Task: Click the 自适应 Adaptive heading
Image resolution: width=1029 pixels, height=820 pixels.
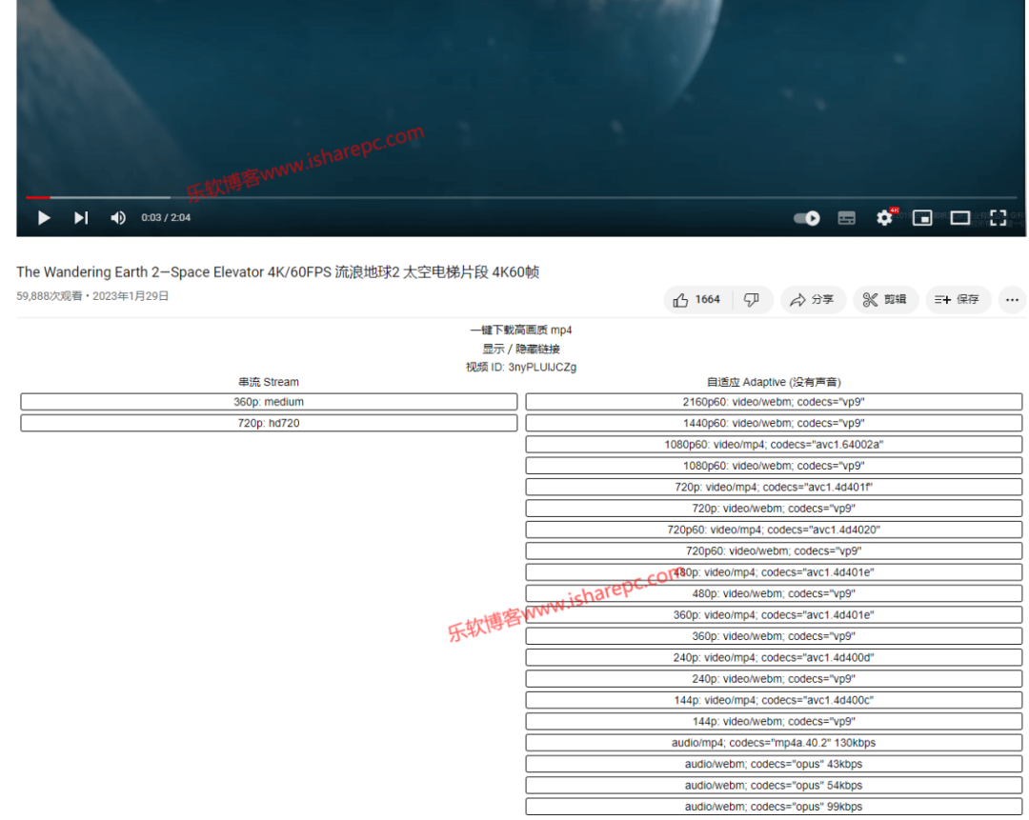Action: point(774,383)
